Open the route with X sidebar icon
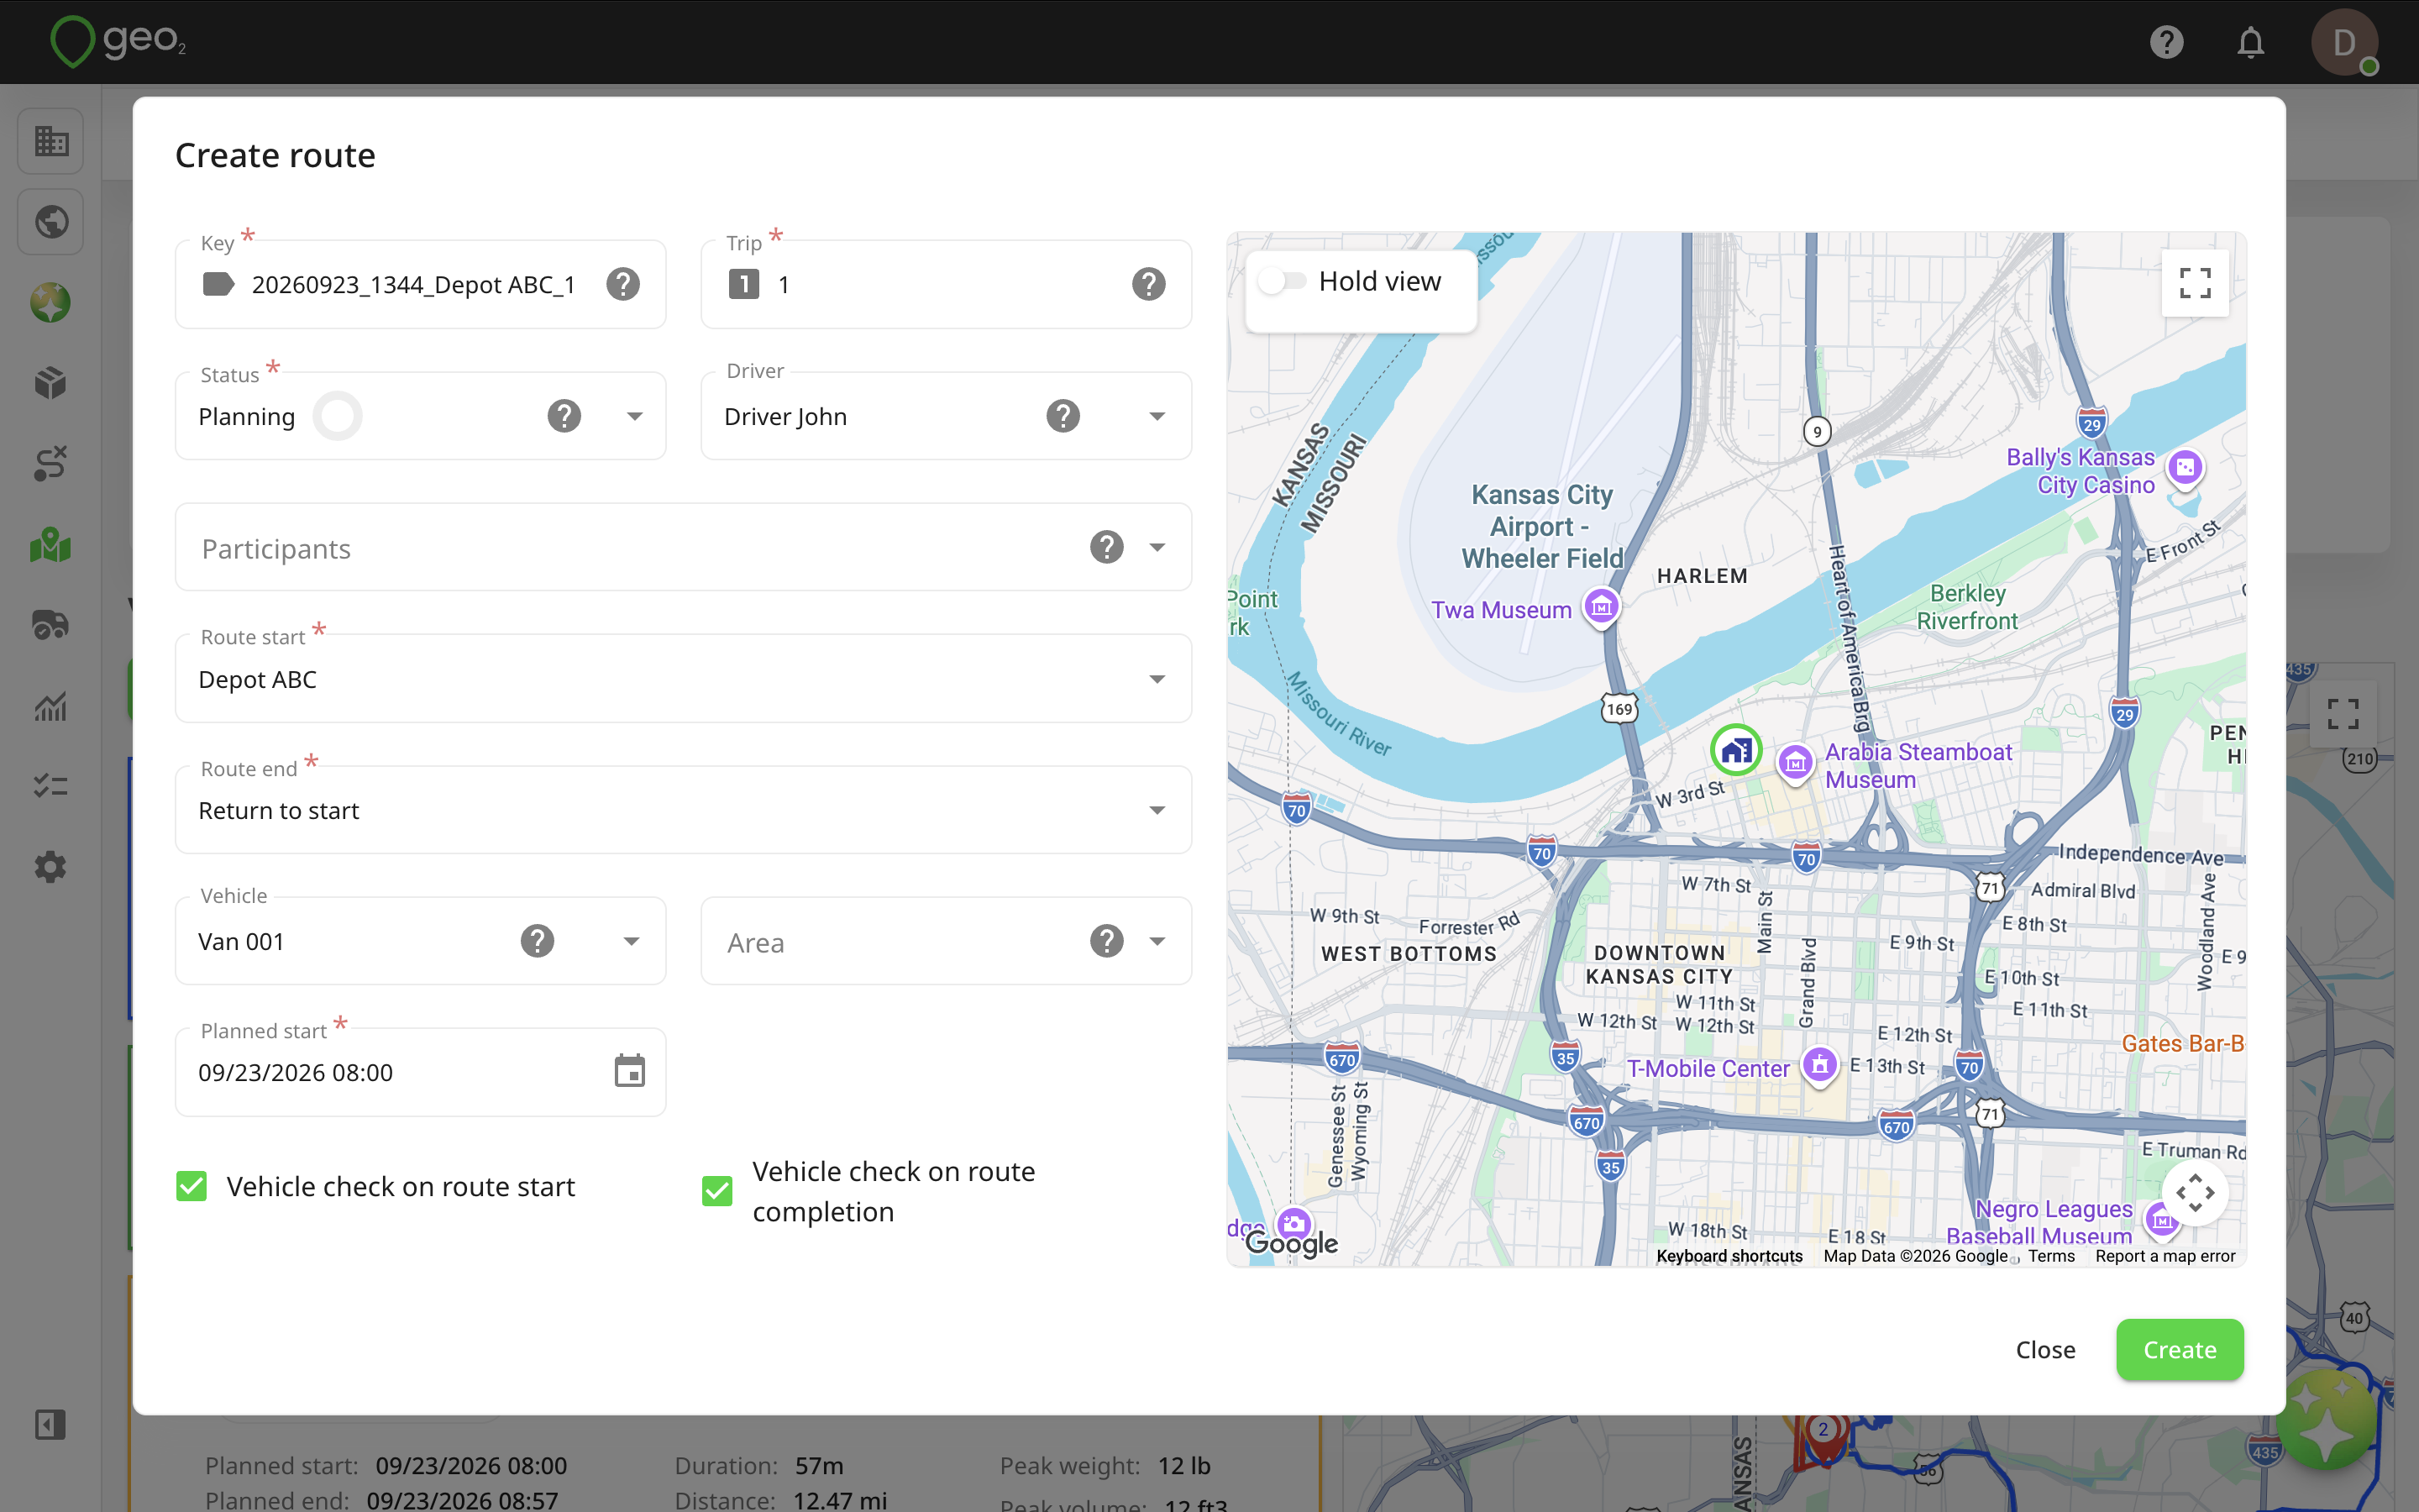The height and width of the screenshot is (1512, 2419). click(50, 464)
